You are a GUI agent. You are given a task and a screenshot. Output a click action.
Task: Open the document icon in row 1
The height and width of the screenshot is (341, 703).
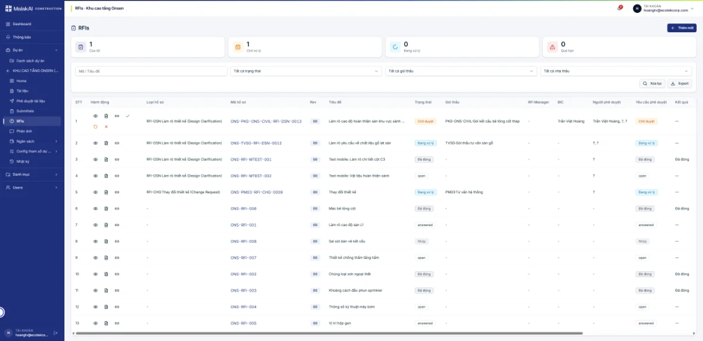106,116
